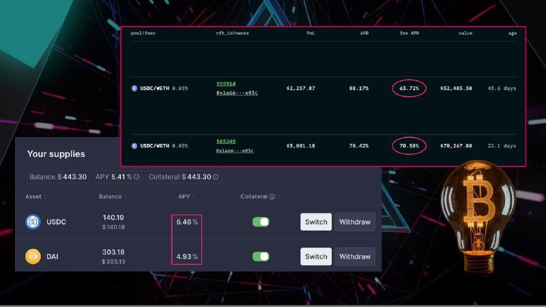Open owner address under NFT 555914
Image resolution: width=546 pixels, height=307 pixels.
[x=237, y=93]
